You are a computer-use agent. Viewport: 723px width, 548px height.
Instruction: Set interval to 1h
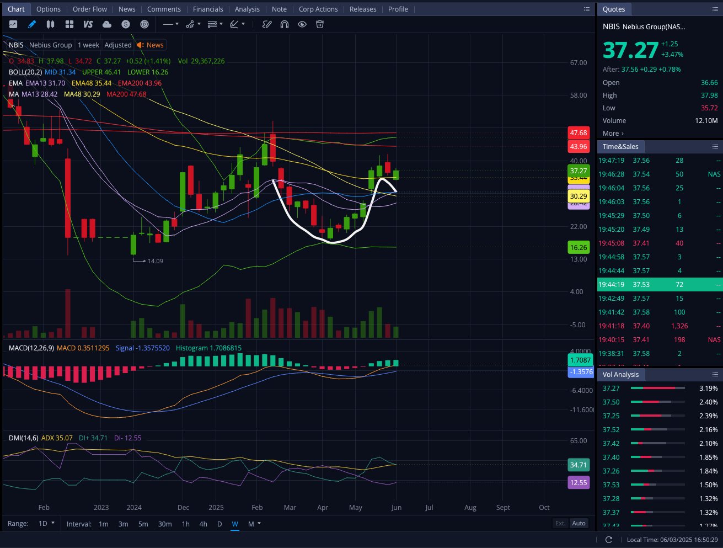(185, 524)
